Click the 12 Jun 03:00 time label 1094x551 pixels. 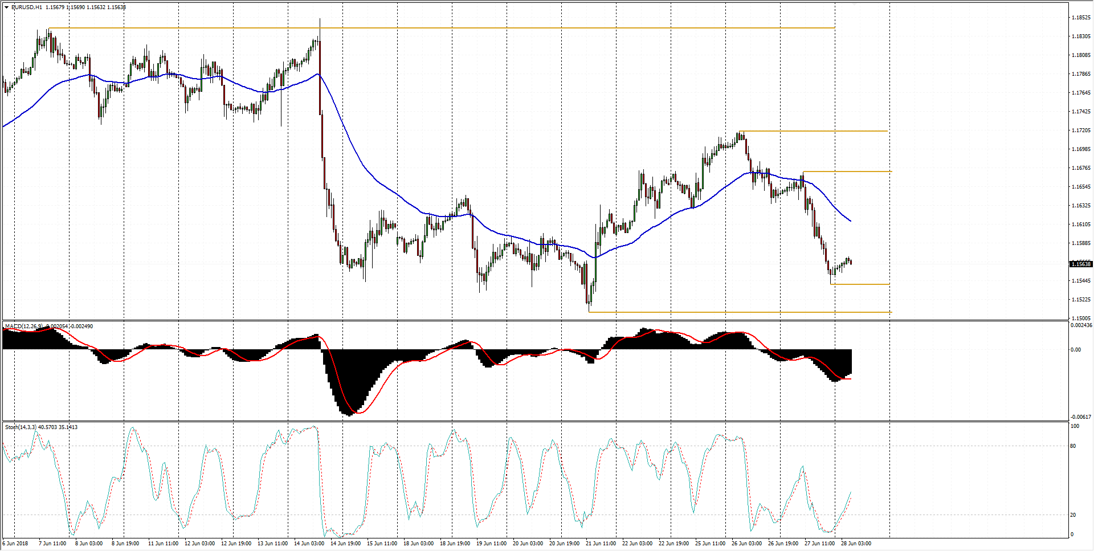click(x=199, y=544)
